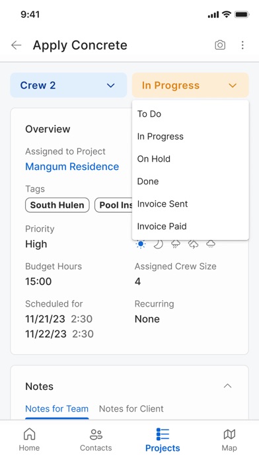Viewport: 259px width, 460px height.
Task: Collapse the Notes section chevron
Action: coord(227,386)
